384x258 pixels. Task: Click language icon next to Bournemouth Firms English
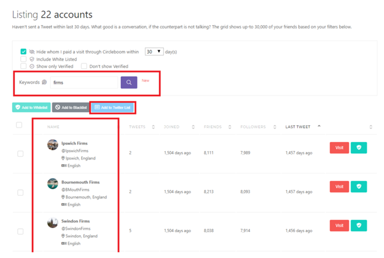point(64,205)
